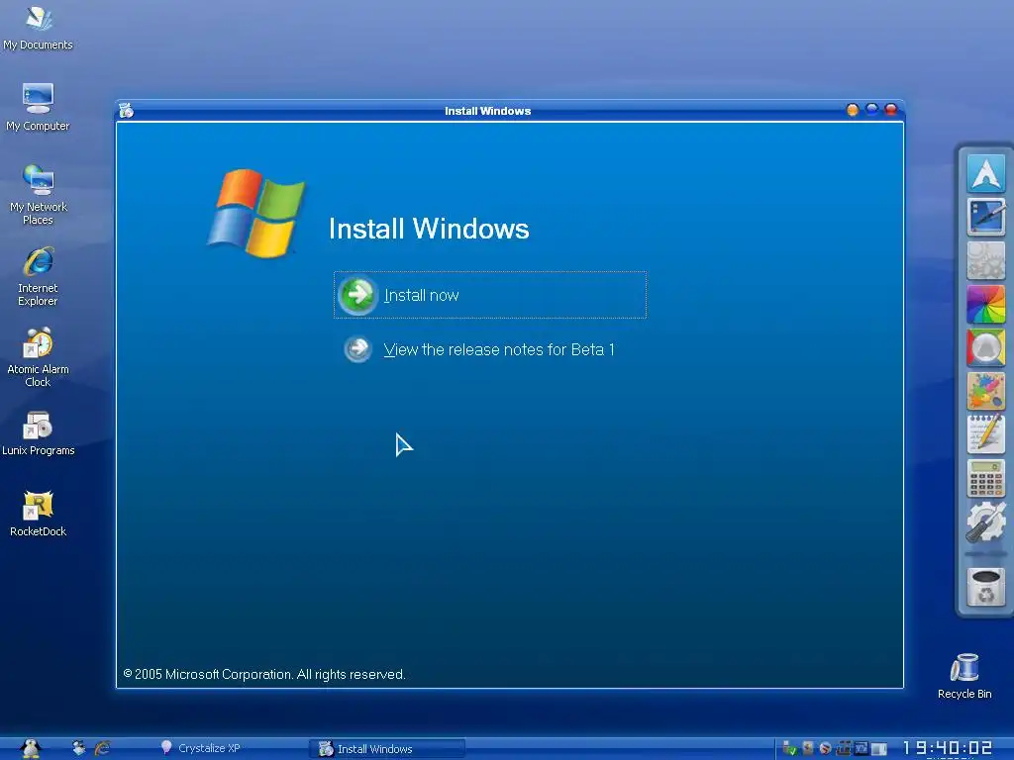
Task: Open My Documents desktop icon
Action: [x=39, y=27]
